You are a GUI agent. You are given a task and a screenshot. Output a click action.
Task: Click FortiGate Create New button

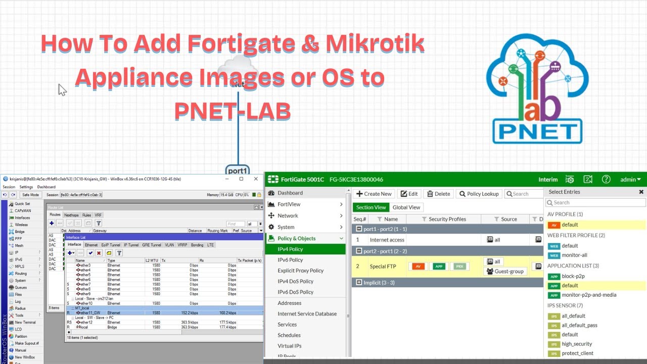(374, 194)
